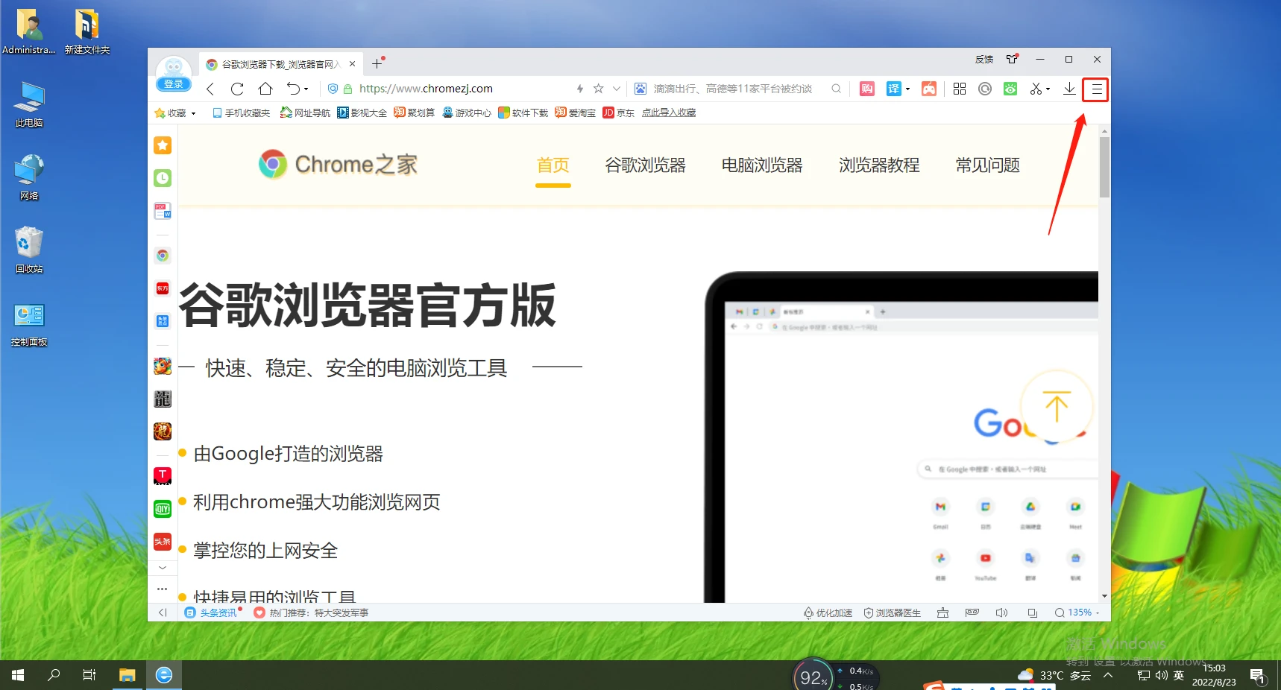1281x690 pixels.
Task: Click the red T app sidebar icon
Action: point(163,475)
